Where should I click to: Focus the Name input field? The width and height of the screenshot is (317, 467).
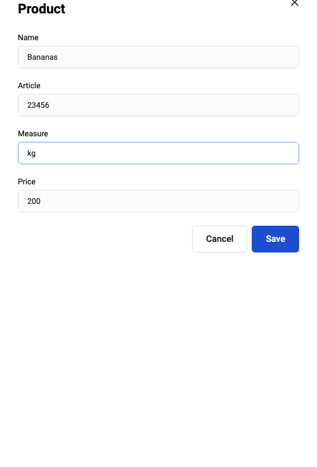[158, 57]
